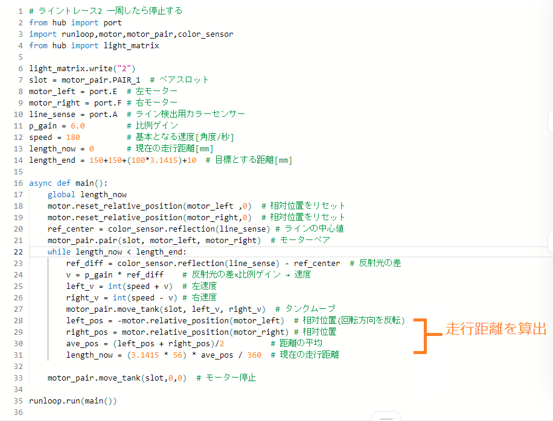Click line number 16 in the gutter
The image size is (553, 421).
point(18,183)
